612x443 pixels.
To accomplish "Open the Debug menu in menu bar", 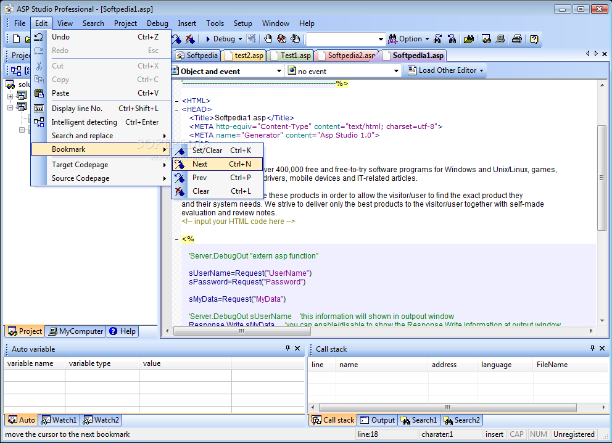I will pos(157,23).
